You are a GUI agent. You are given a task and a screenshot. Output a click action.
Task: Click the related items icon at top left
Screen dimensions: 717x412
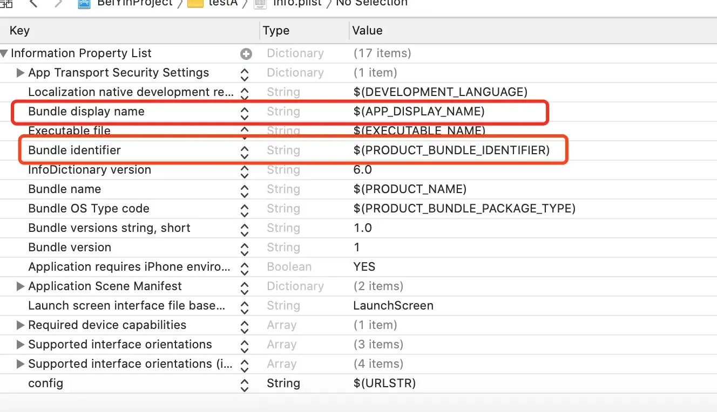coord(6,4)
